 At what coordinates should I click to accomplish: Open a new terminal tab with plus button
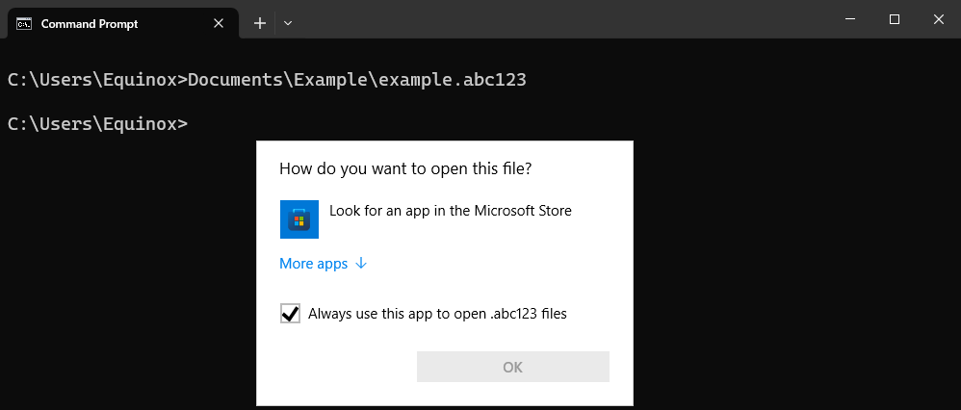260,23
